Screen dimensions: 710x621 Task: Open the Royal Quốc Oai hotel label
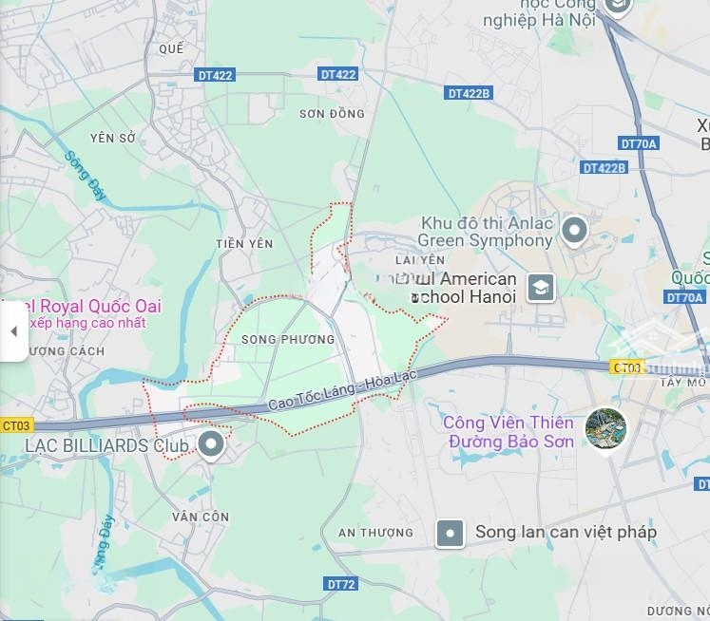[x=81, y=306]
